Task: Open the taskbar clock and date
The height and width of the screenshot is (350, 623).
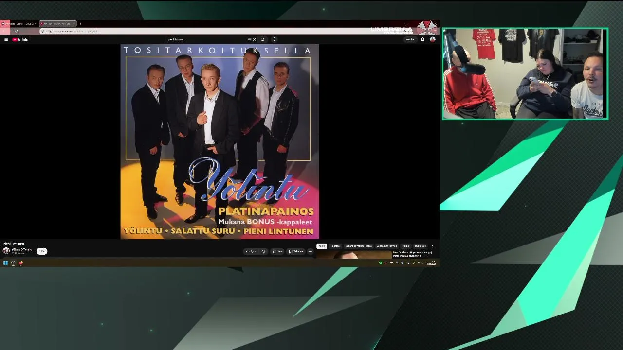Action: tap(432, 263)
